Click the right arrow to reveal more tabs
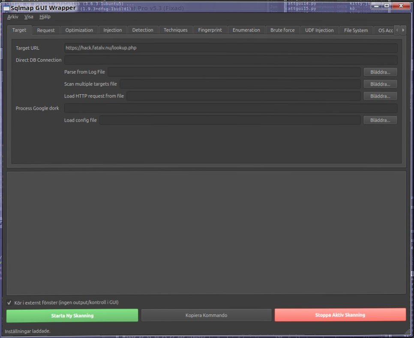414x338 pixels. pos(403,30)
